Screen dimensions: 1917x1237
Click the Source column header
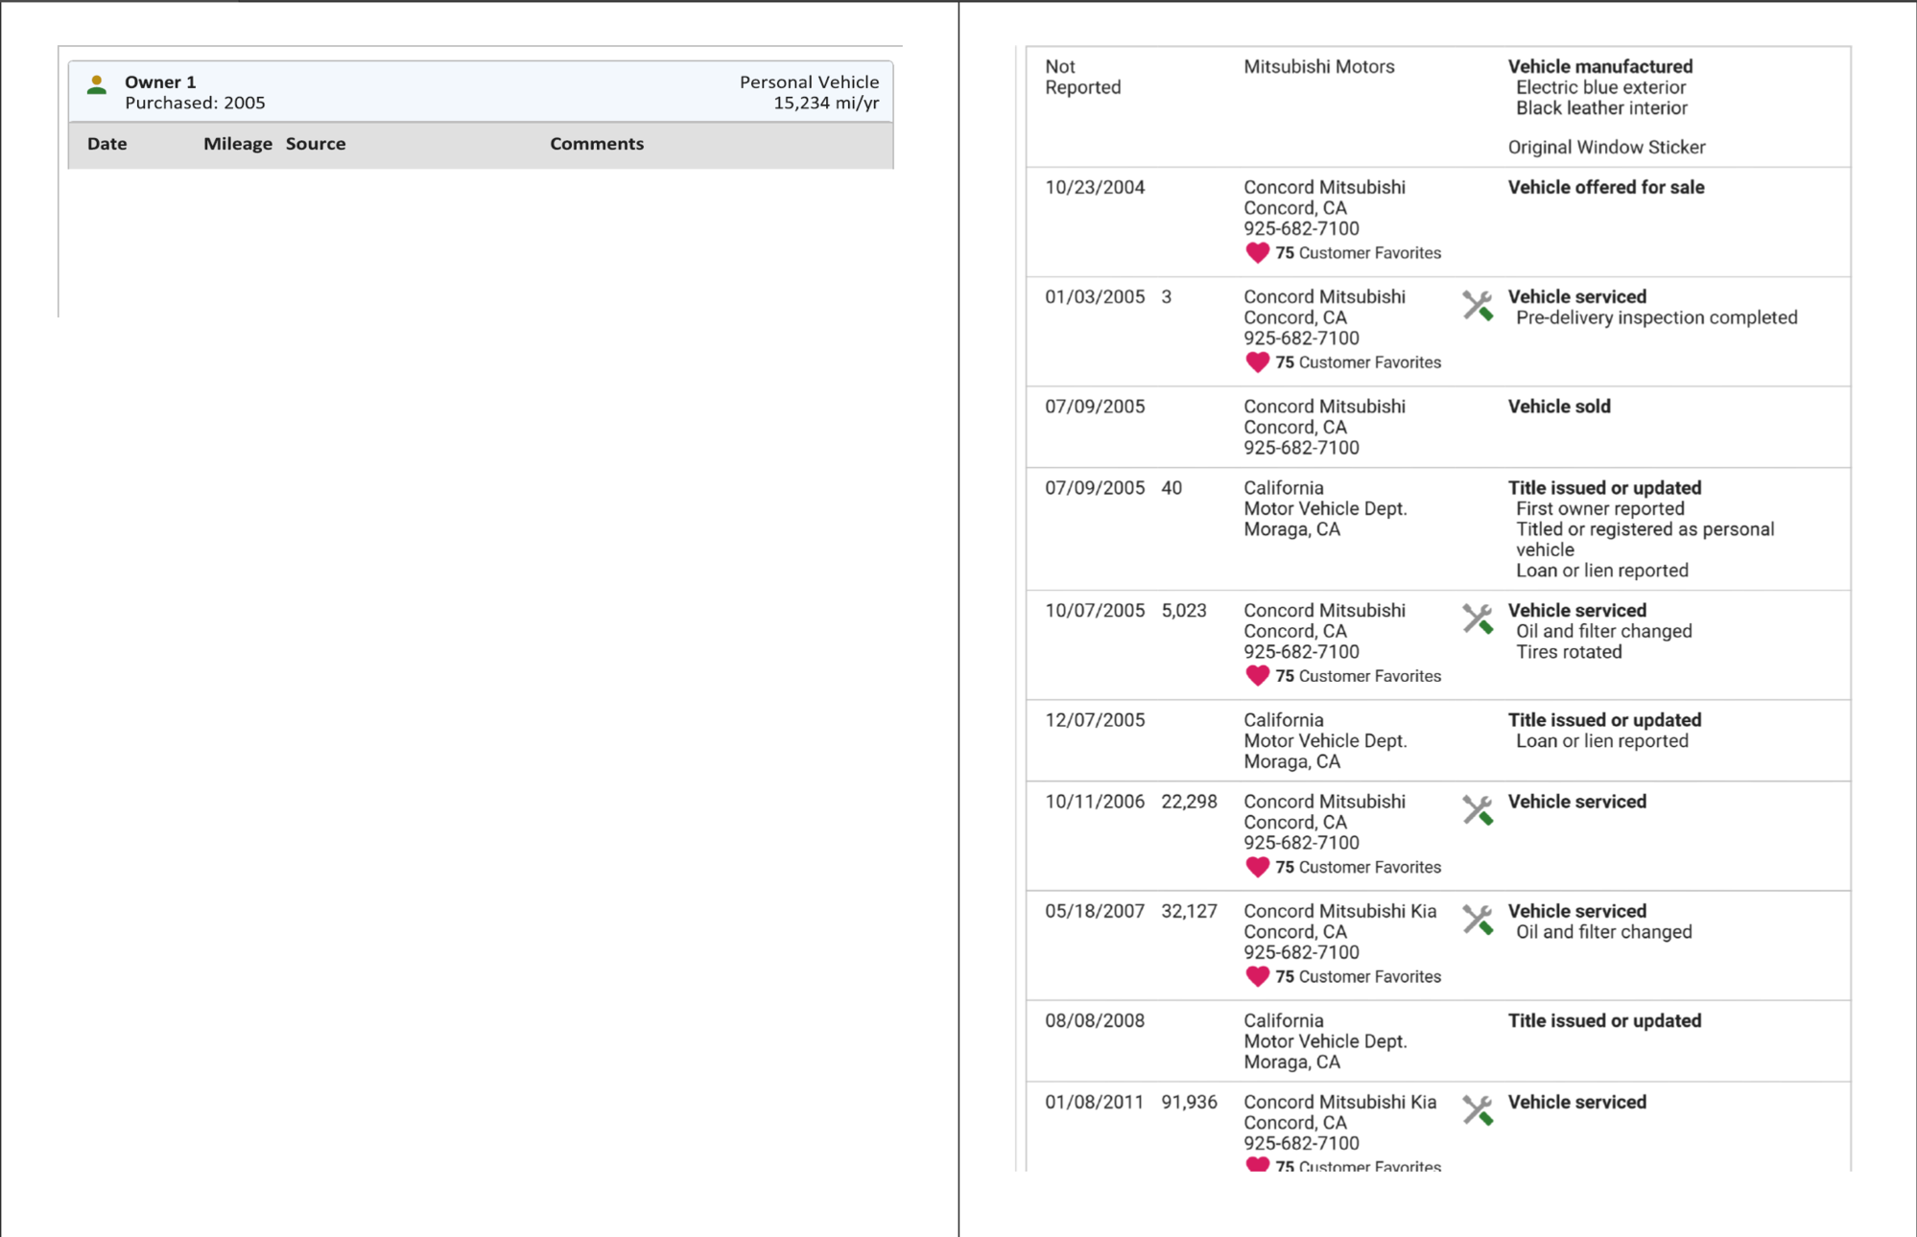pyautogui.click(x=315, y=144)
